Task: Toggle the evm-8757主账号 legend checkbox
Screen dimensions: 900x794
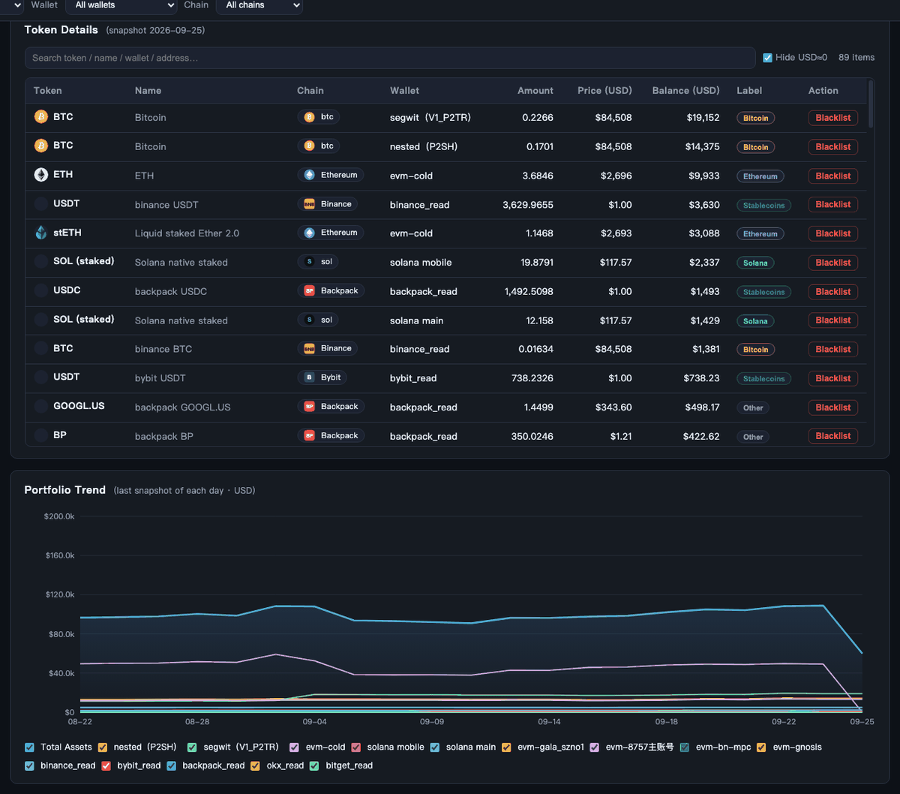Action: pyautogui.click(x=595, y=747)
